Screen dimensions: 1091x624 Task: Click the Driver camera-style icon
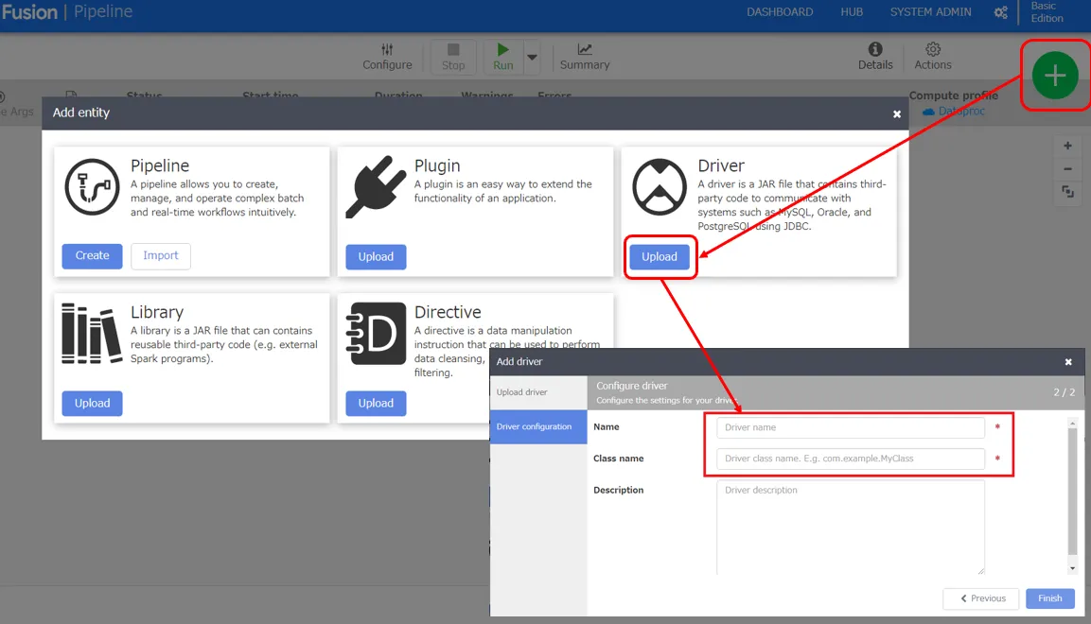tap(659, 185)
